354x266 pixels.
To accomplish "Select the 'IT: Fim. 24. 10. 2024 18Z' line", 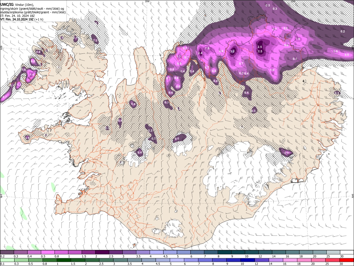I will pos(17,16).
